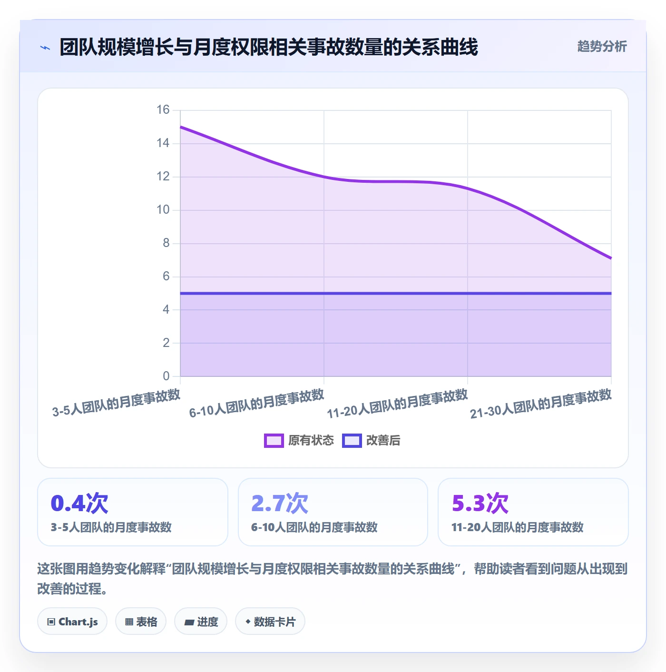Click the card label 6-10人团队的月度事故数

coord(314,527)
